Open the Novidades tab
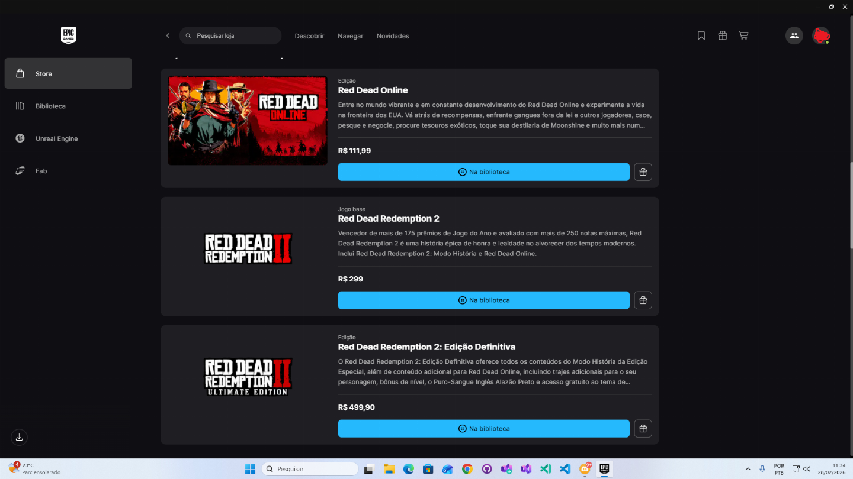 click(x=393, y=36)
